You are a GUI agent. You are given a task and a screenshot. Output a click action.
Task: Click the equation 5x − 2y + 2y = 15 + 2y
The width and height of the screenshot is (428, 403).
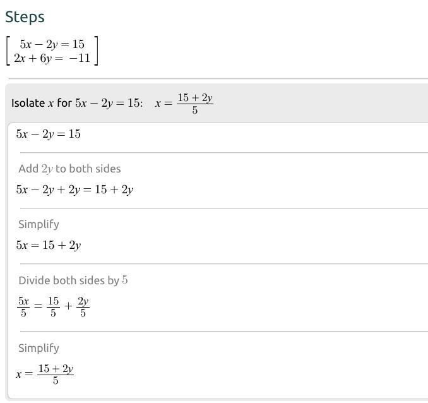coord(74,189)
